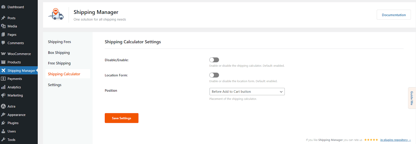
Task: Click the Documentation button
Action: tap(394, 15)
